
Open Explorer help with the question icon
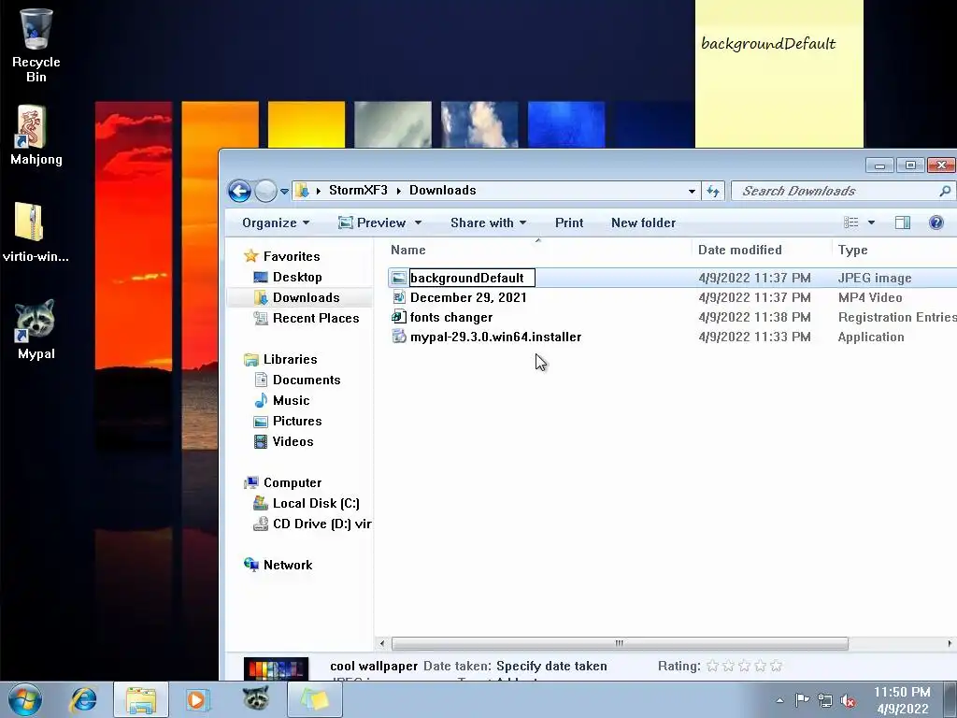936,223
